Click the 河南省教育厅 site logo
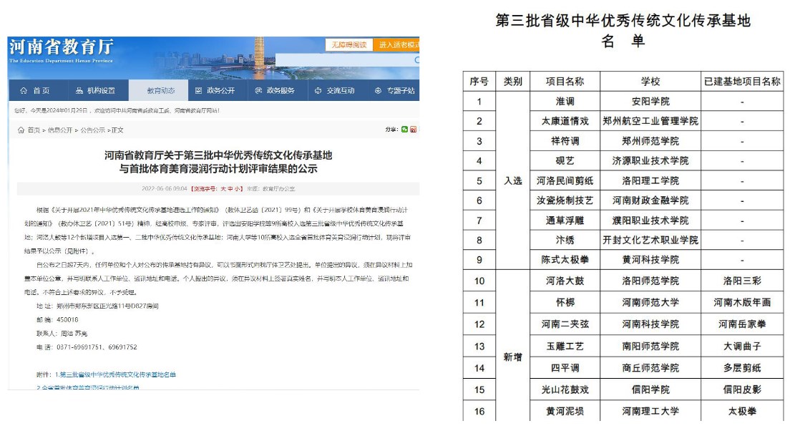The image size is (790, 426). point(62,49)
